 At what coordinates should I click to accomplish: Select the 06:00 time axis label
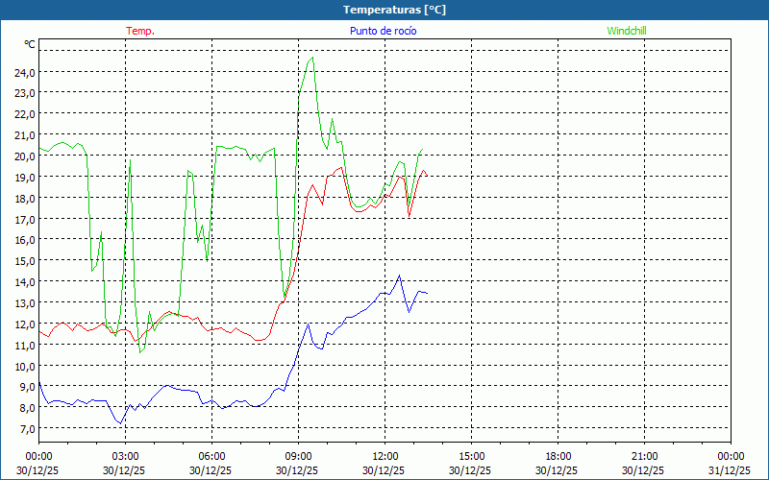pyautogui.click(x=211, y=456)
